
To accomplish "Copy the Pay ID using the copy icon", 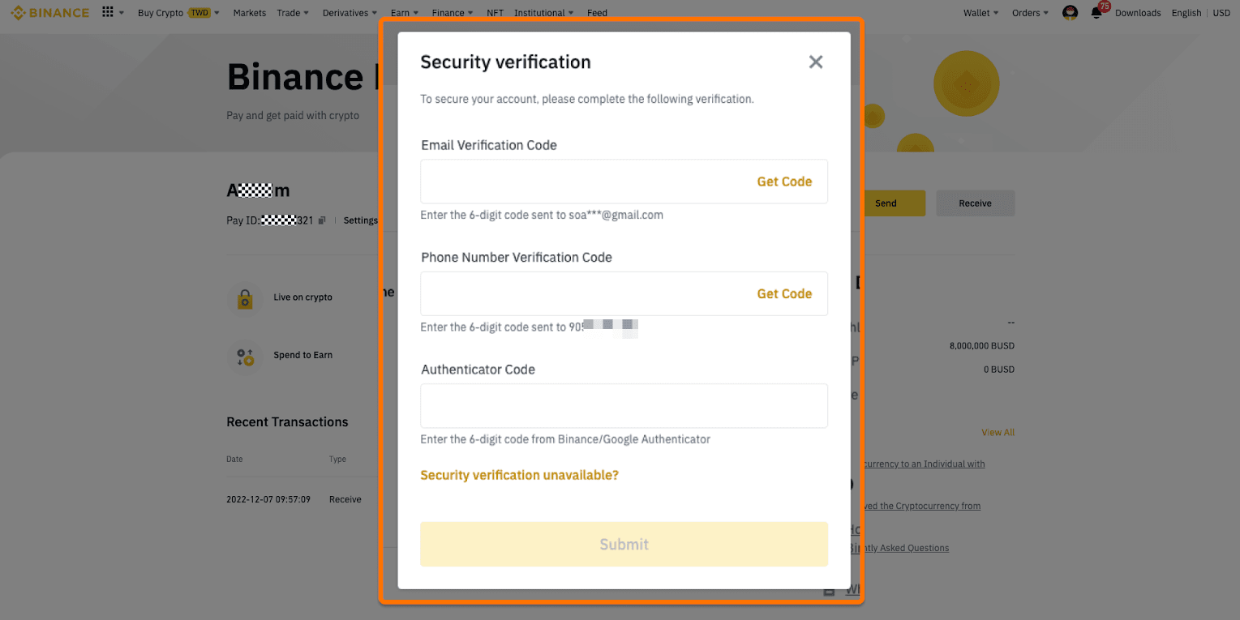I will [x=322, y=220].
